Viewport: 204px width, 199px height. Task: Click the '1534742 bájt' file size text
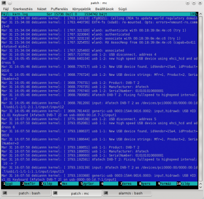pos(95,14)
